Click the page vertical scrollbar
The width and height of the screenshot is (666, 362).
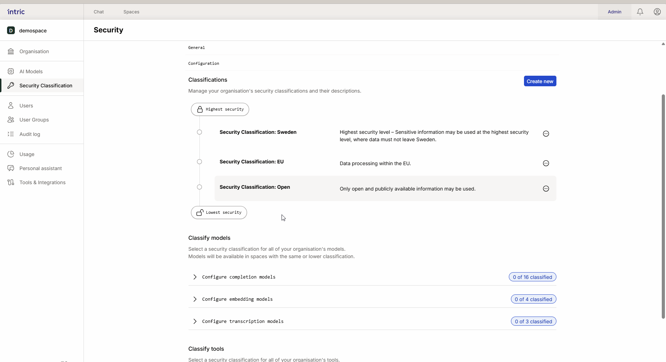(x=663, y=206)
